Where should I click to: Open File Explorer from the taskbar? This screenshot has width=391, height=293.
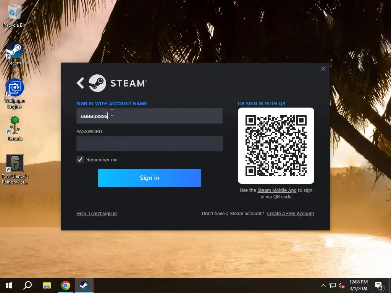(x=47, y=285)
